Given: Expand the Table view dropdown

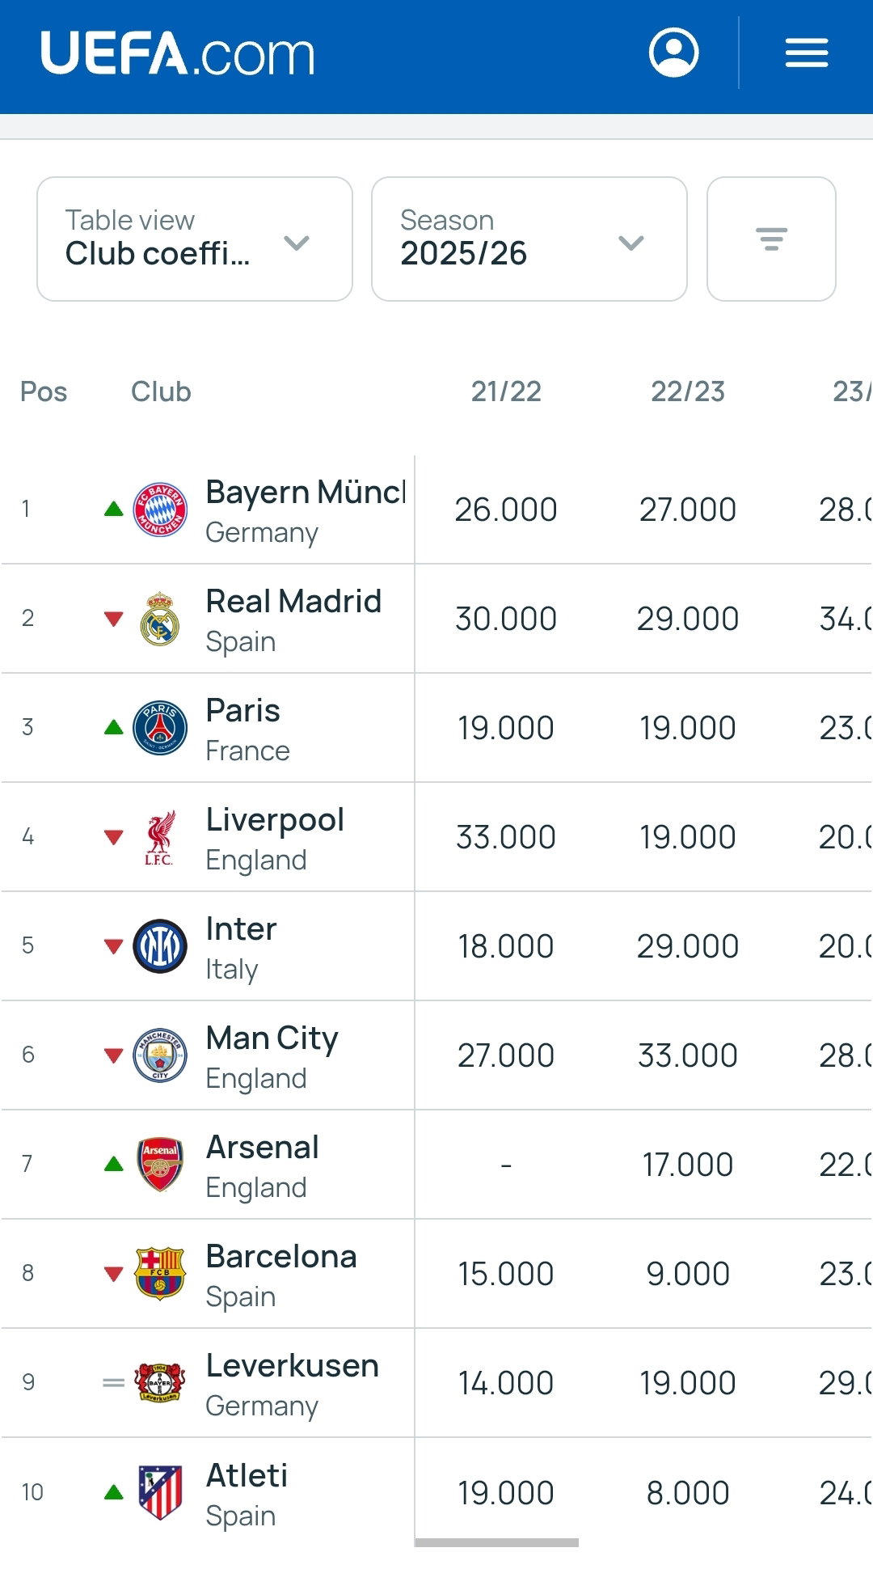Looking at the screenshot, I should click(195, 239).
